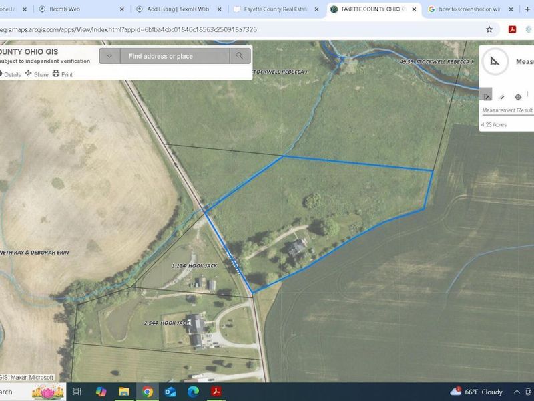This screenshot has width=534, height=401.
Task: Click the Print button
Action: 63,74
